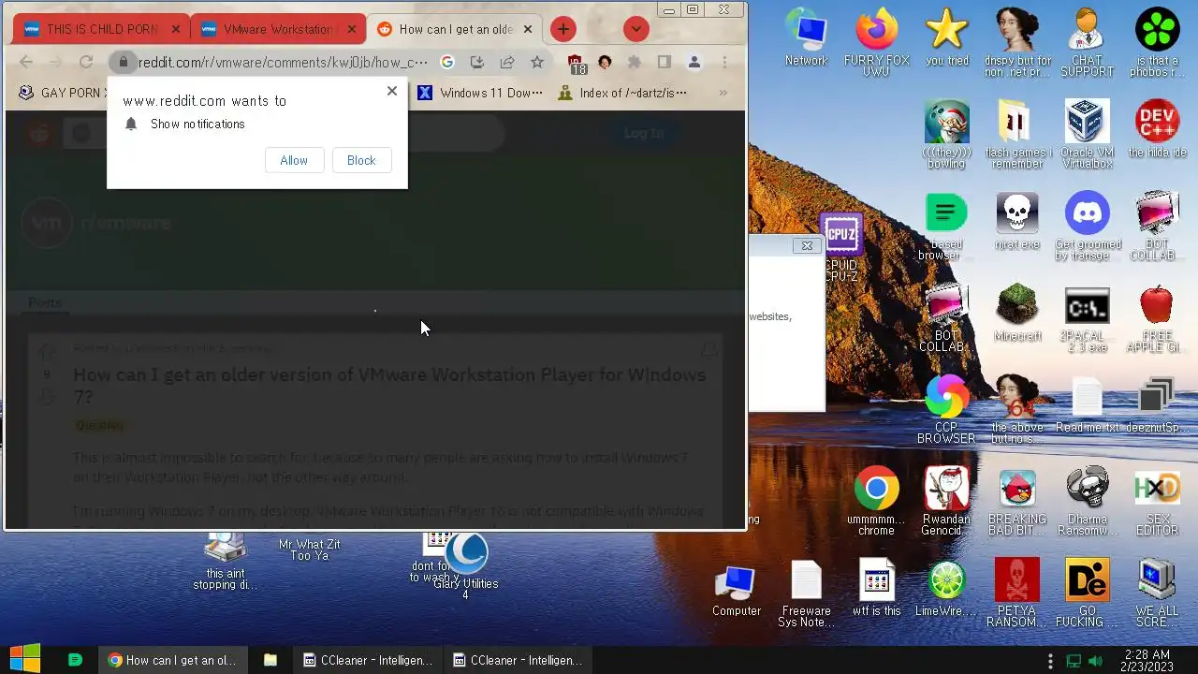Image resolution: width=1198 pixels, height=674 pixels.
Task: Close the VMware Workstation tab
Action: (x=352, y=29)
